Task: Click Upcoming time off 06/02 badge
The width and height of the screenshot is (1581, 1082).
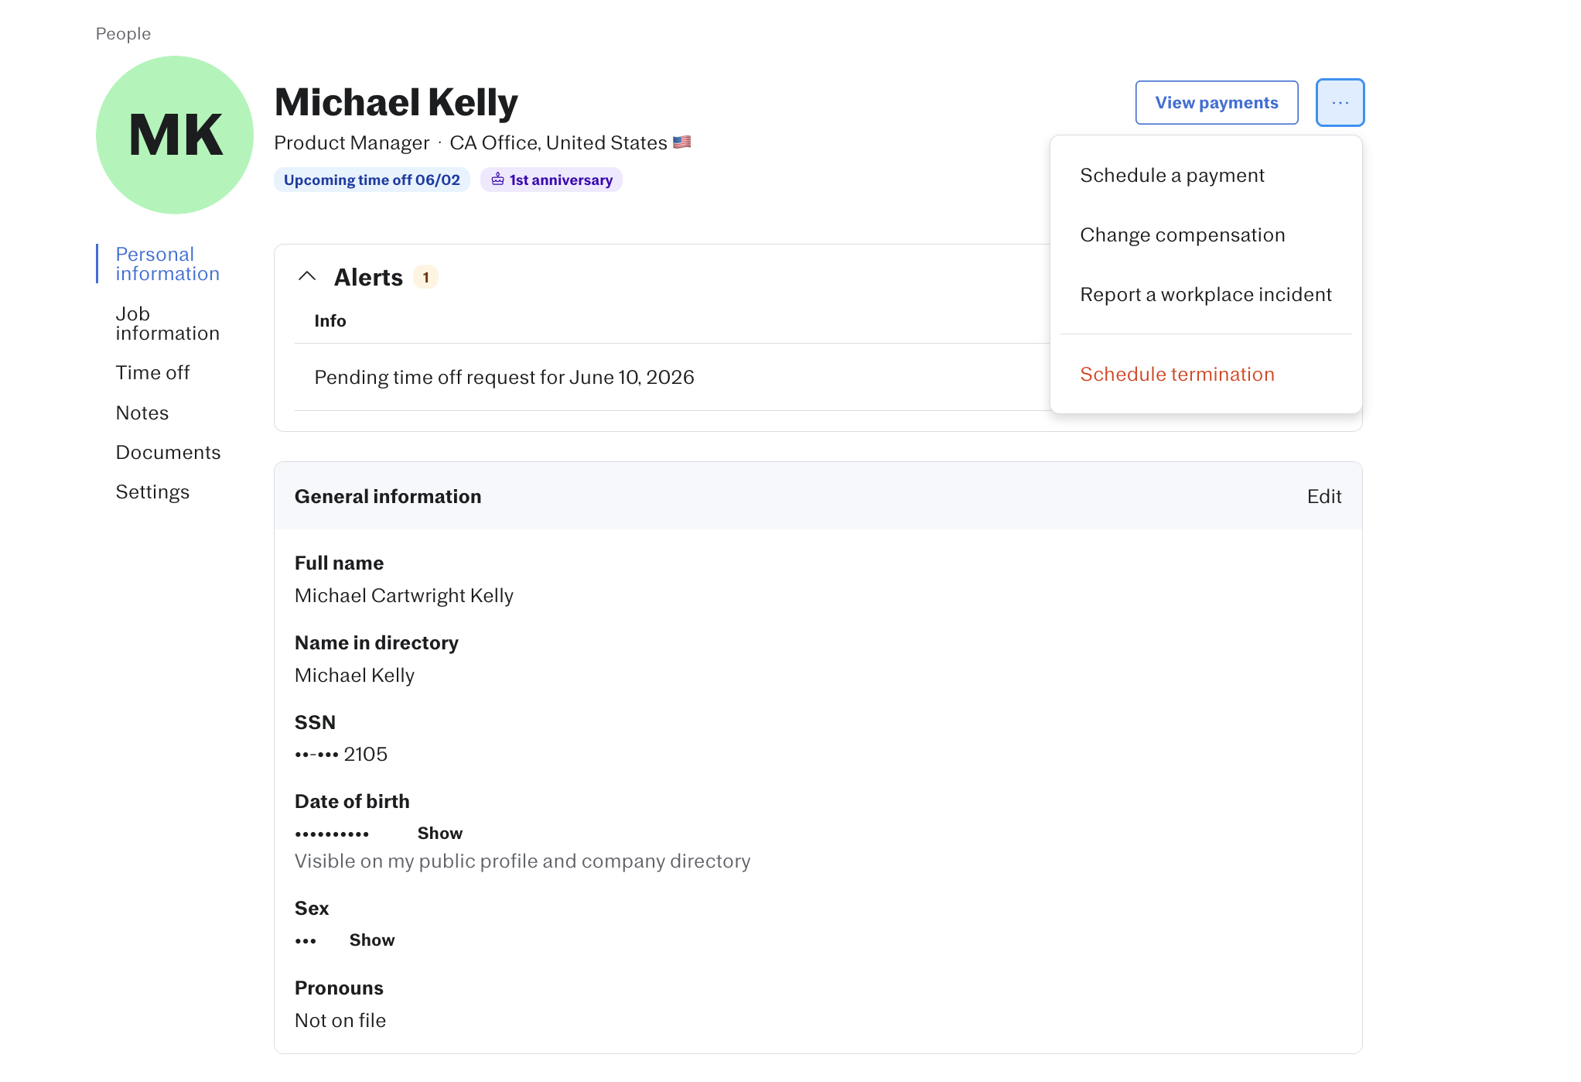Action: pos(372,180)
